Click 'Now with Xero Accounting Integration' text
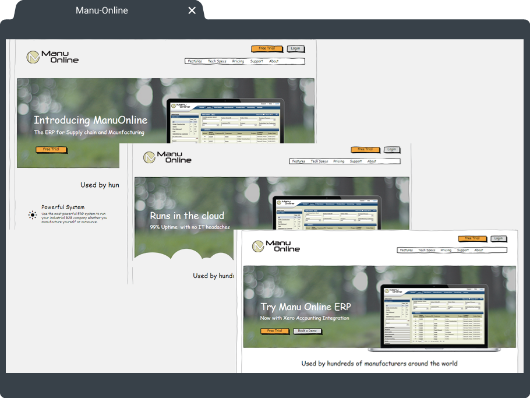This screenshot has height=398, width=530. (x=305, y=318)
